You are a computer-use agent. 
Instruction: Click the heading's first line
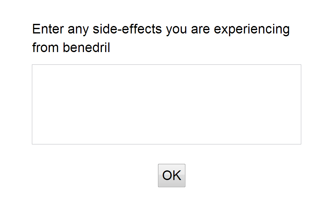pos(161,29)
